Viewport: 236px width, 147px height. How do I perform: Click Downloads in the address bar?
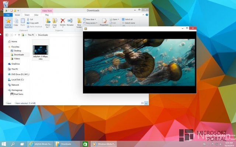tap(43, 35)
